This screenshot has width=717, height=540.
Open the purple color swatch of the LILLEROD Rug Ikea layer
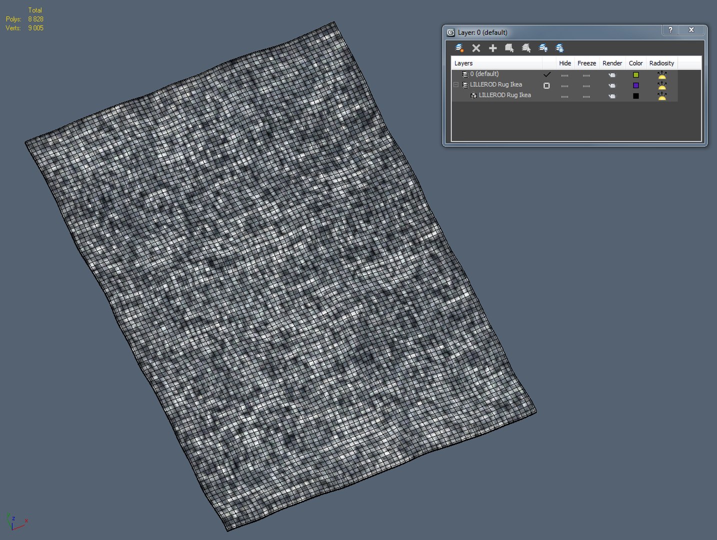pyautogui.click(x=636, y=85)
